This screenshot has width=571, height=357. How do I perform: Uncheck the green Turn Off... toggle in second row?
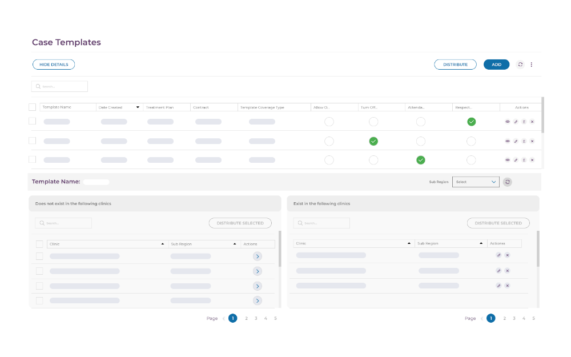point(373,141)
